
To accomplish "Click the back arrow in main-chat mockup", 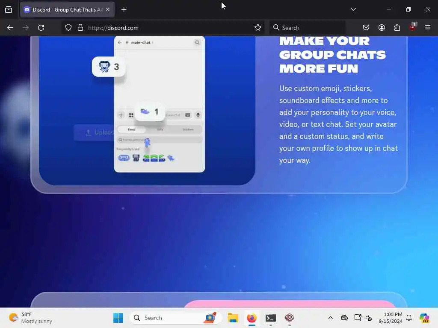I will (120, 42).
